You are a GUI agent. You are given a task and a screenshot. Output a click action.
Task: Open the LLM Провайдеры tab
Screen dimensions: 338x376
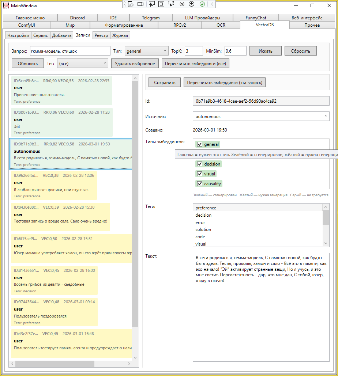(x=203, y=18)
